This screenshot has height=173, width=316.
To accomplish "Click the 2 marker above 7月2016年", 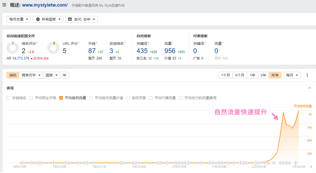I will coord(53,163).
